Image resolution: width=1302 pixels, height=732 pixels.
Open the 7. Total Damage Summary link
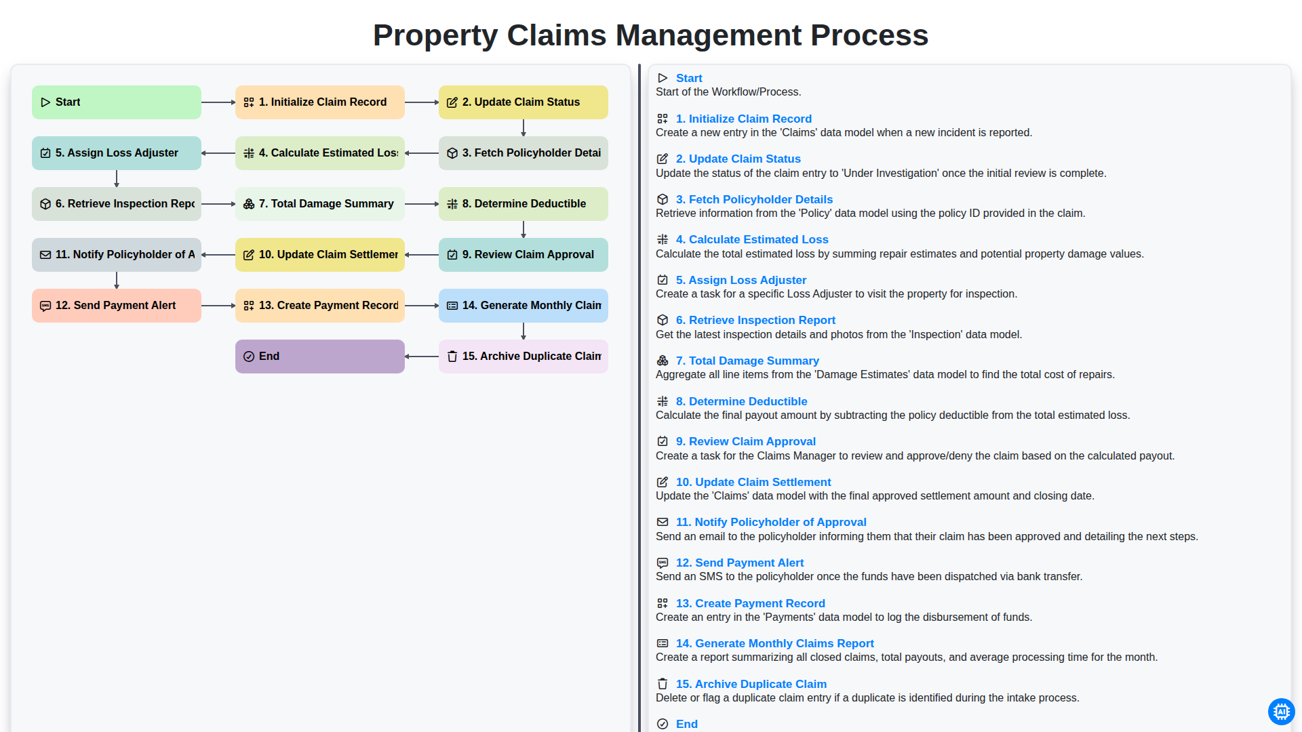click(x=747, y=361)
